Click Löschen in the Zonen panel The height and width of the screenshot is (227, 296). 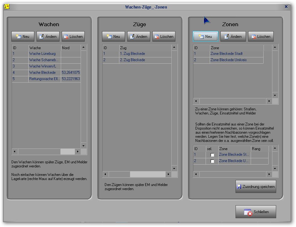click(x=261, y=37)
